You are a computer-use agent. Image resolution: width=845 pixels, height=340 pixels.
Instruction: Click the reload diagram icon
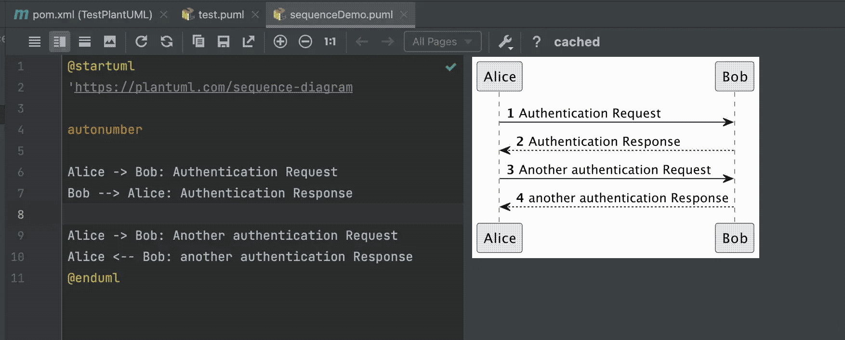[141, 42]
